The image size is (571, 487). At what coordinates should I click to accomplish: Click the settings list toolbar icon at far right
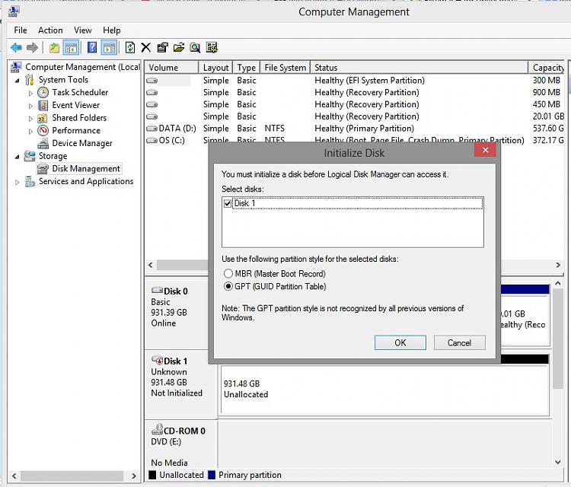[x=212, y=48]
